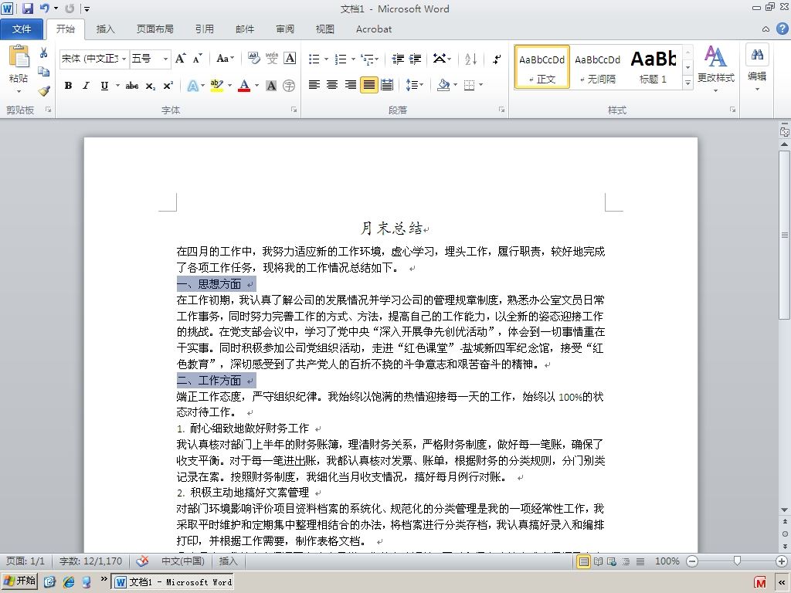The height and width of the screenshot is (593, 791).
Task: Click the Sort icon in paragraph group
Action: point(470,59)
